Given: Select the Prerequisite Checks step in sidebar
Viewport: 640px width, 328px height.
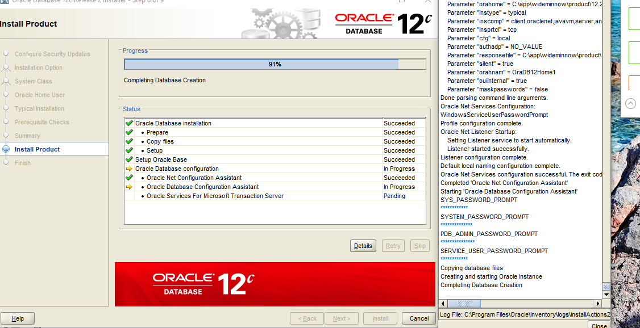Looking at the screenshot, I should pyautogui.click(x=41, y=122).
